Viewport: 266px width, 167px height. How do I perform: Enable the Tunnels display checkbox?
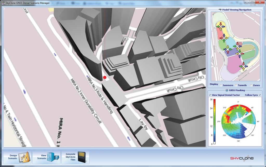coord(236,85)
